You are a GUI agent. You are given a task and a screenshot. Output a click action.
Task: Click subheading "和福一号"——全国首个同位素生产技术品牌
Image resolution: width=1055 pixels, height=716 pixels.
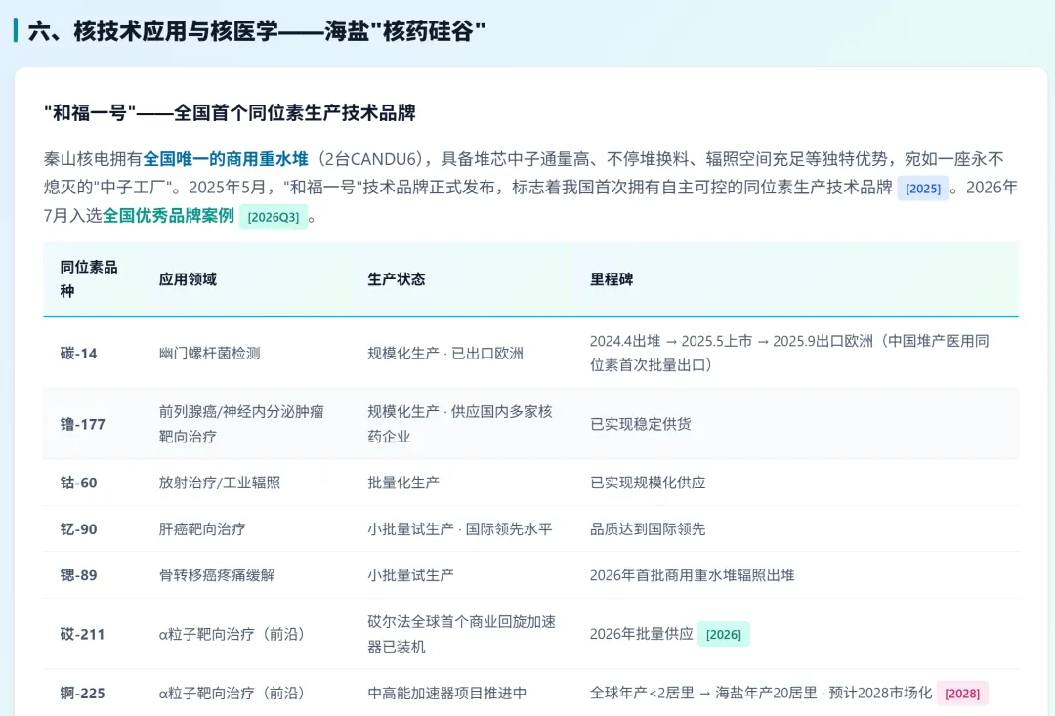pyautogui.click(x=230, y=113)
